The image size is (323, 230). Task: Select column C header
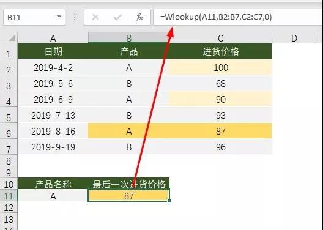pos(221,38)
